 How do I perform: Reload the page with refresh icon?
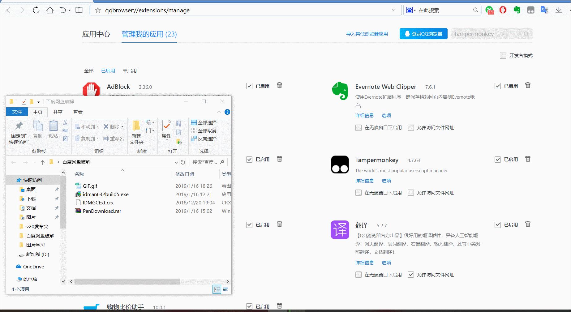coord(36,10)
